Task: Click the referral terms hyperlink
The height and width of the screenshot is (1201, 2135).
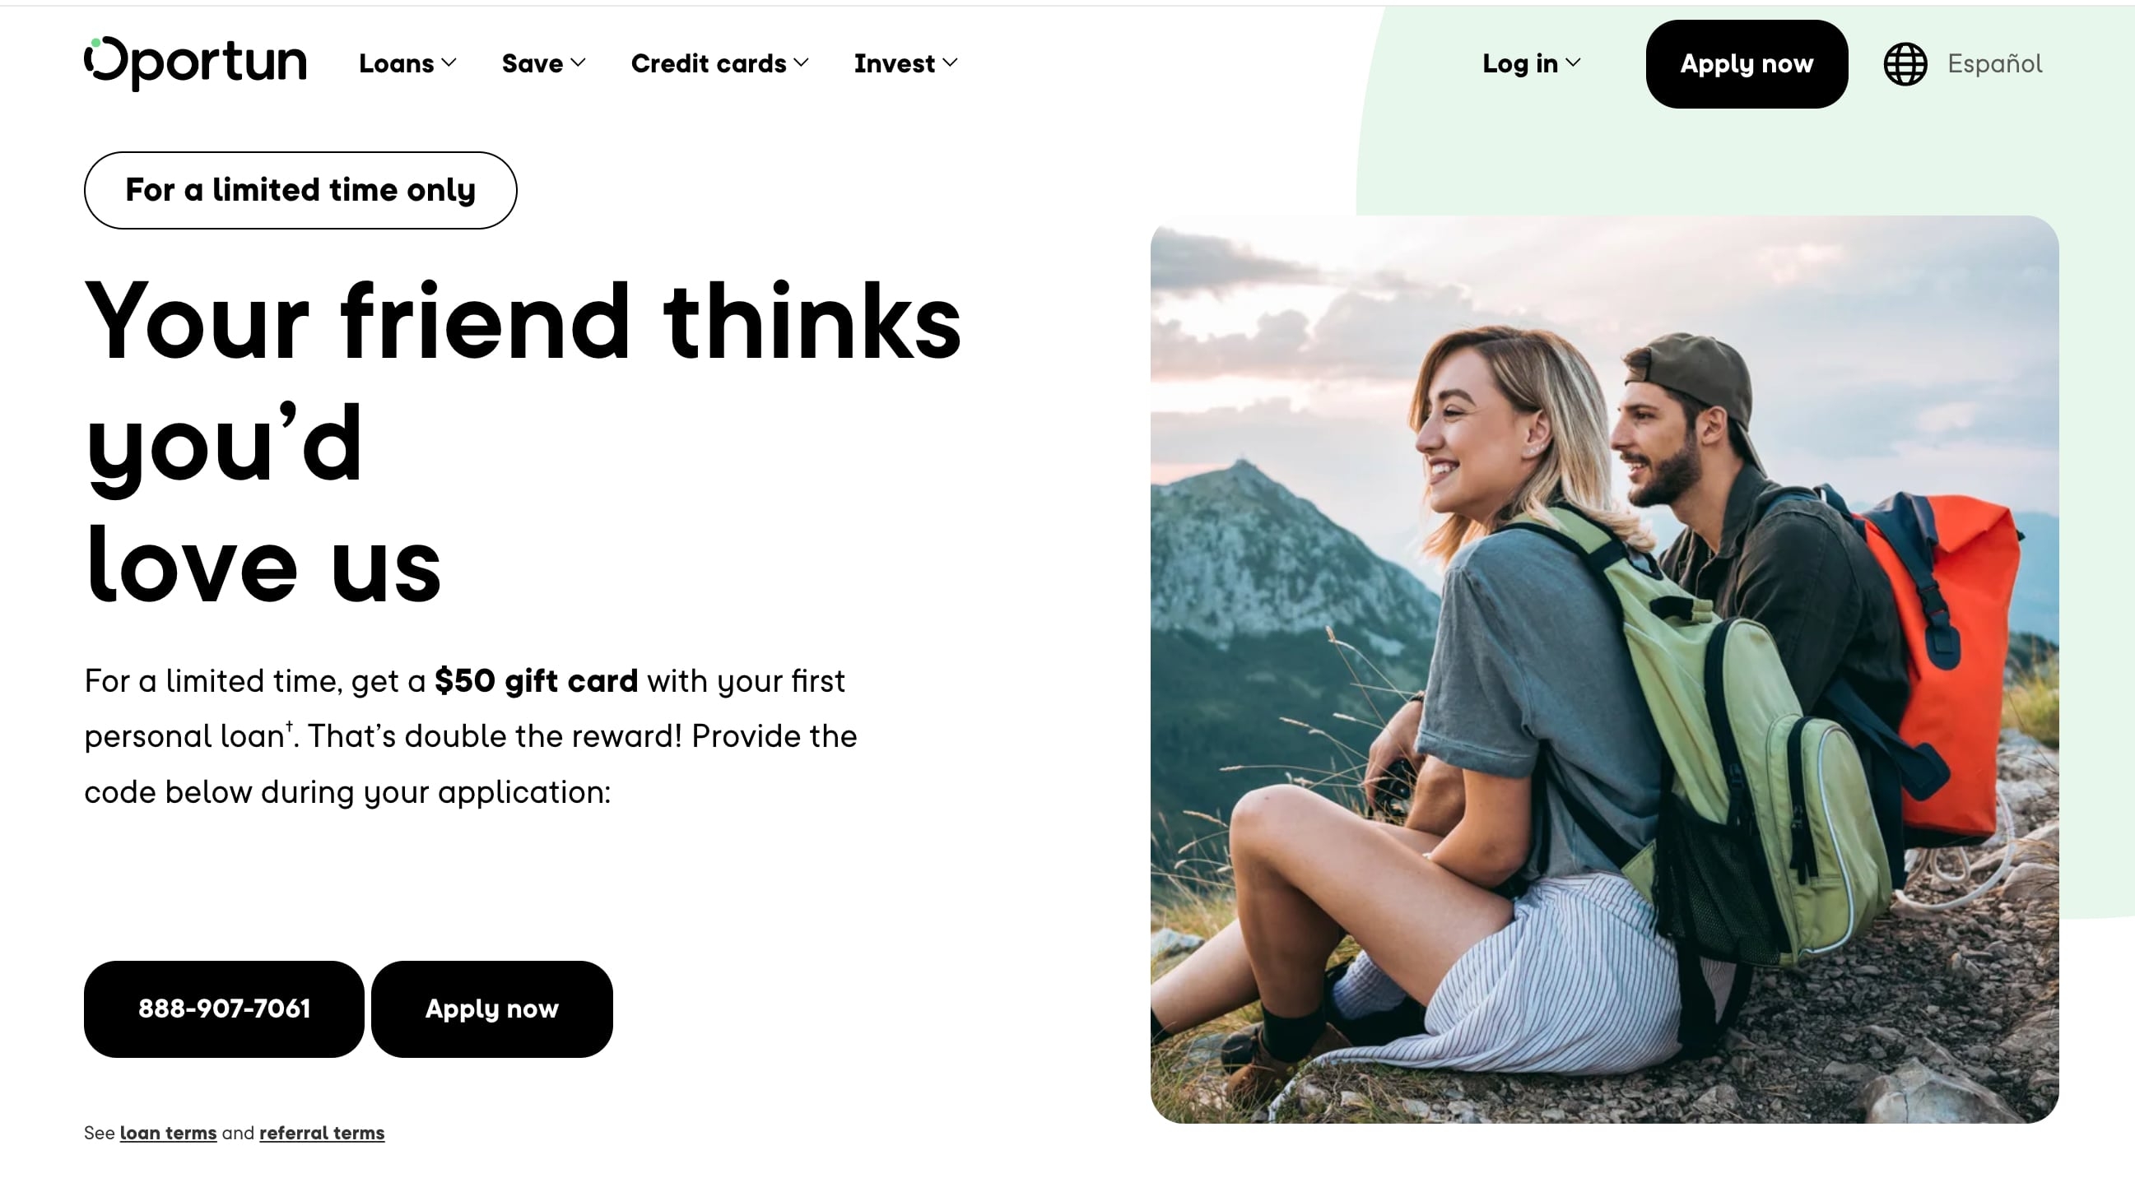Action: click(x=321, y=1132)
